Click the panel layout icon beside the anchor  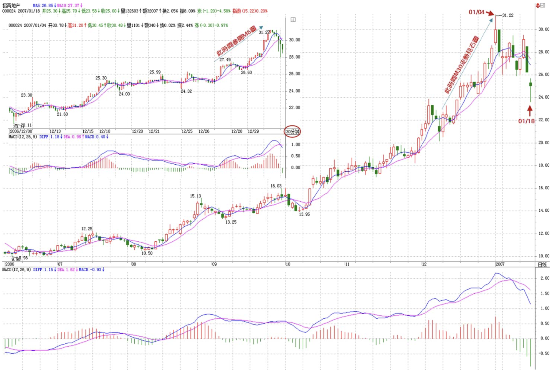point(543,6)
